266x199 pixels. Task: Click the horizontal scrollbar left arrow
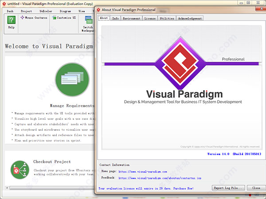pyautogui.click(x=7, y=188)
